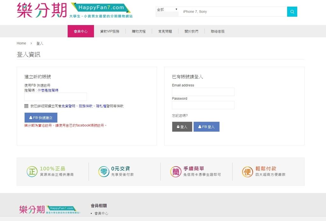Open the 全部 category dropdown
The image size is (326, 221).
pos(167,10)
